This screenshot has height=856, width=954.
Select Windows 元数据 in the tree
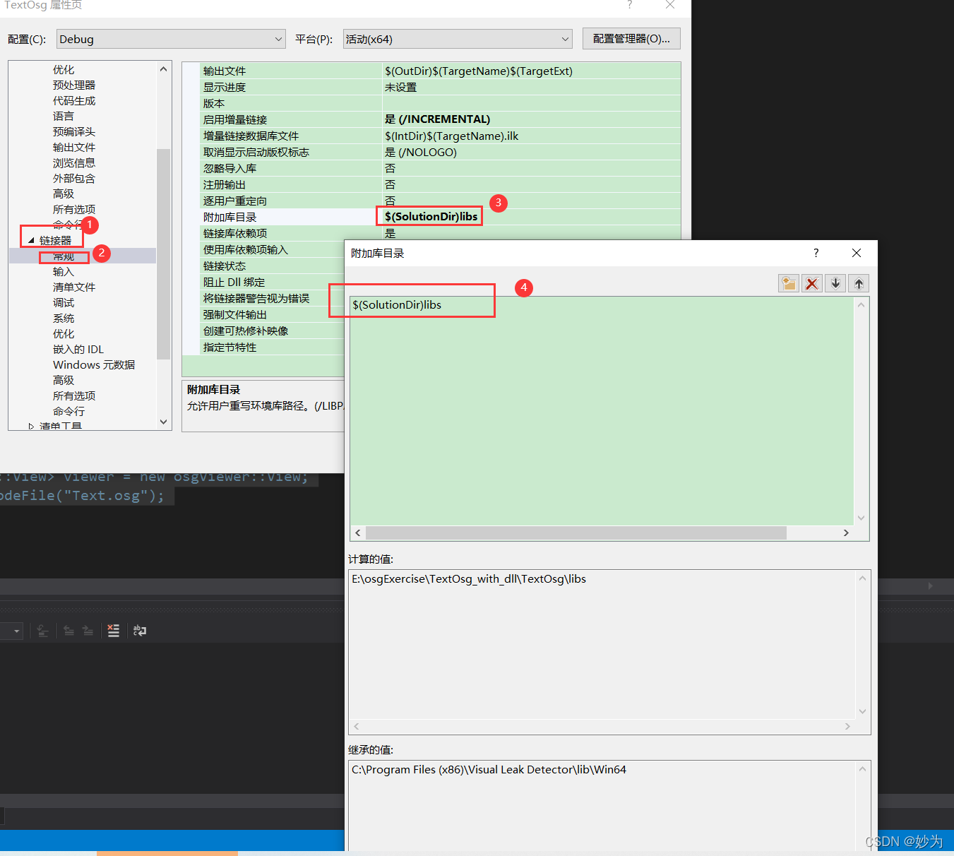pos(94,365)
